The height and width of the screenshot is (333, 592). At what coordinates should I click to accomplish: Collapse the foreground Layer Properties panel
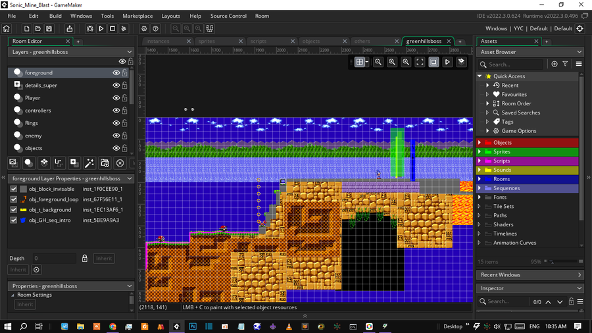pyautogui.click(x=130, y=178)
